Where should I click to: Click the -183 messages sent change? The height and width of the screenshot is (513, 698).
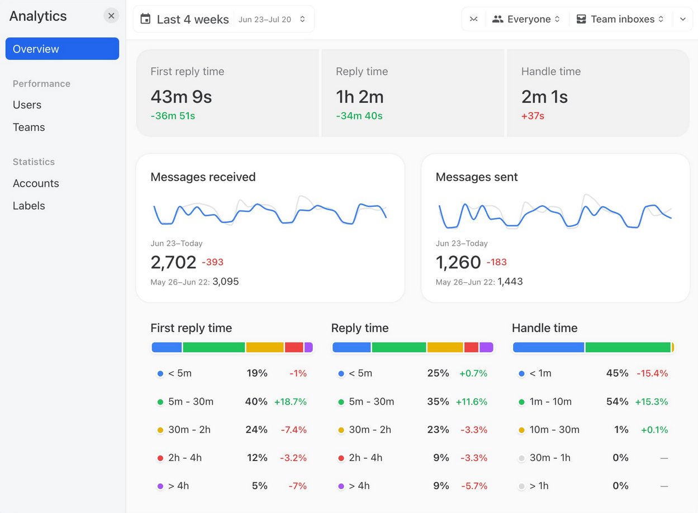click(x=496, y=262)
